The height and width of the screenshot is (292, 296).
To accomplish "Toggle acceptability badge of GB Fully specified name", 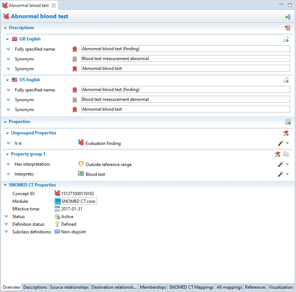I will coord(75,49).
